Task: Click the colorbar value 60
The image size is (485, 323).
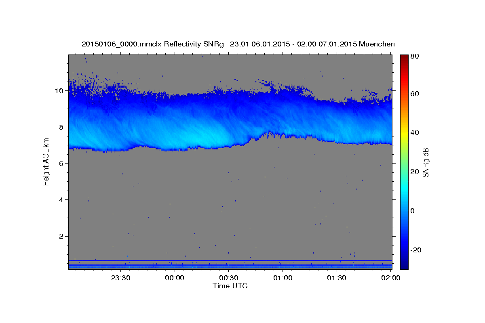Action: tap(414, 94)
